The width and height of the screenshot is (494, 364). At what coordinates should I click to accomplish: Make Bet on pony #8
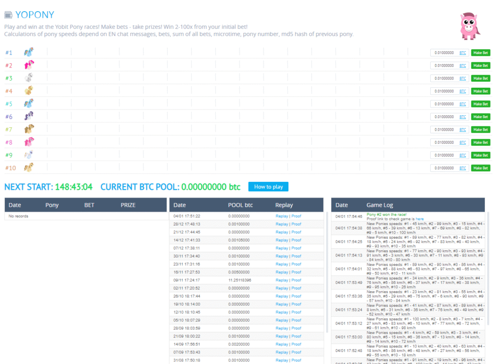[480, 142]
